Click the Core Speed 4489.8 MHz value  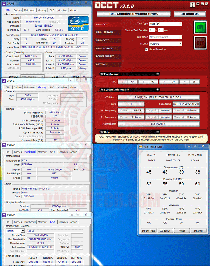31,56
